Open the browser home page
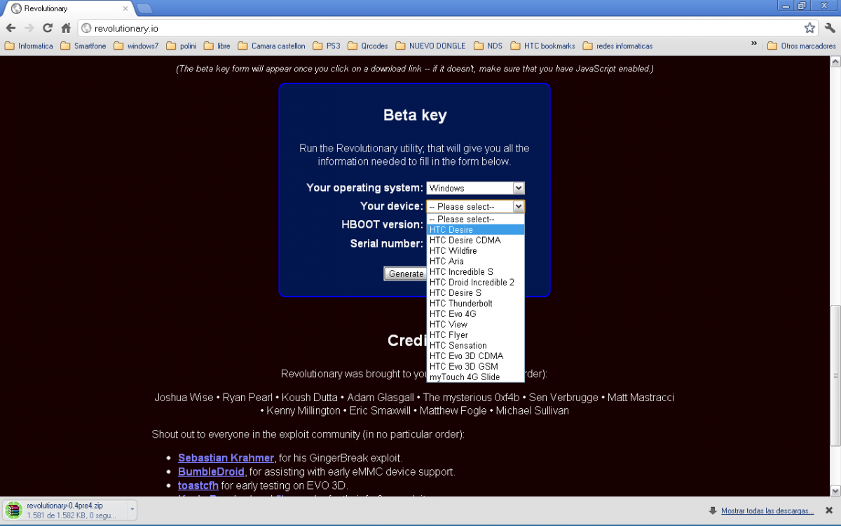Viewport: 841px width, 526px height. pyautogui.click(x=66, y=28)
